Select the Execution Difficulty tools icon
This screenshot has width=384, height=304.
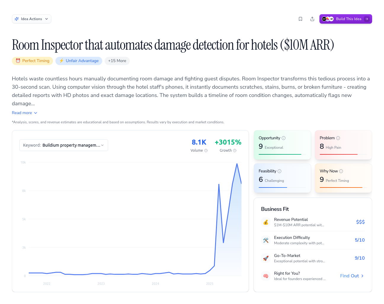pyautogui.click(x=266, y=240)
